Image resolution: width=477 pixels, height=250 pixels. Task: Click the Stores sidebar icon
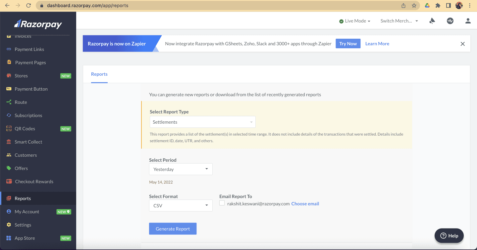click(x=9, y=76)
